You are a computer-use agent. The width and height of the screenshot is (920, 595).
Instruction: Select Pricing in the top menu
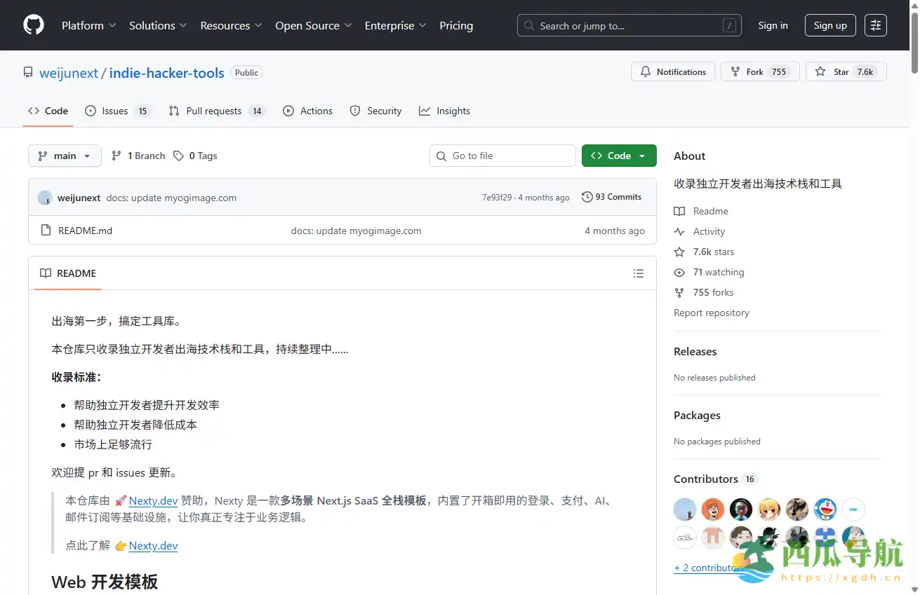(456, 25)
